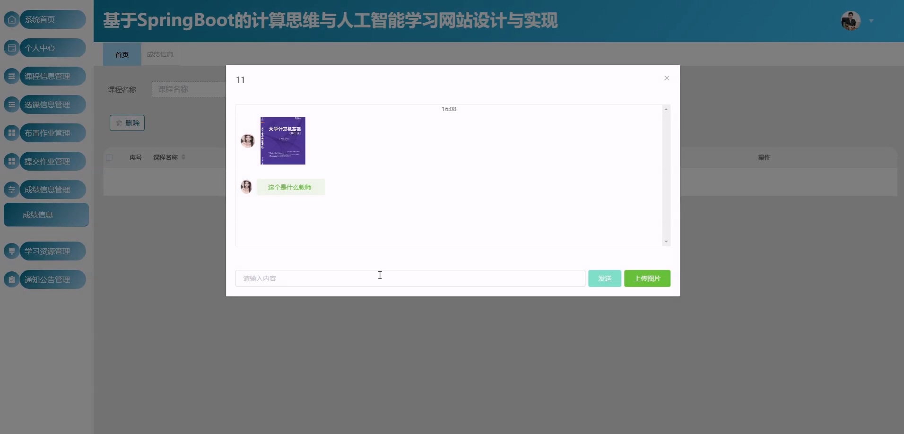Switch to the 成绩信息 tab
This screenshot has width=904, height=434.
point(160,54)
